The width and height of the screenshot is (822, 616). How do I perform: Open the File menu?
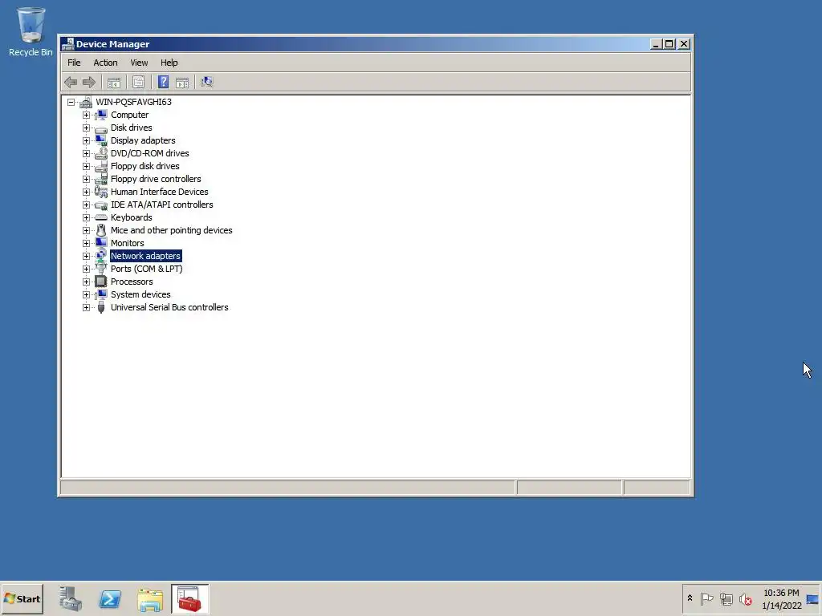click(74, 63)
